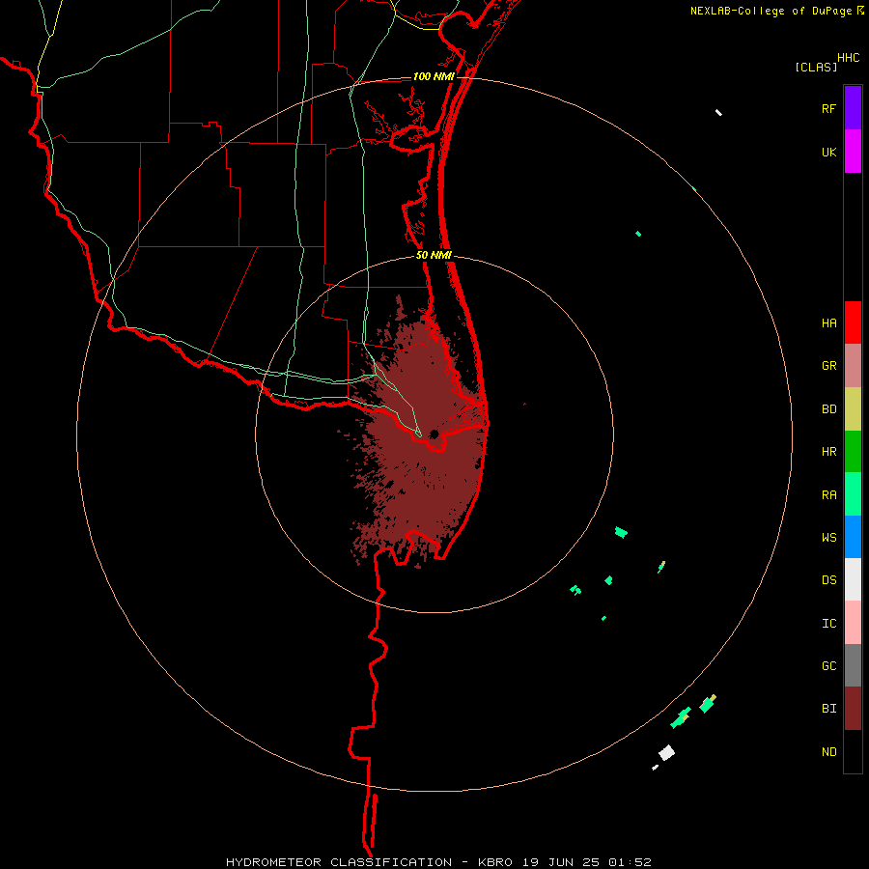Click the 19 JUN 25 date stamp
This screenshot has width=869, height=869.
pos(561,862)
